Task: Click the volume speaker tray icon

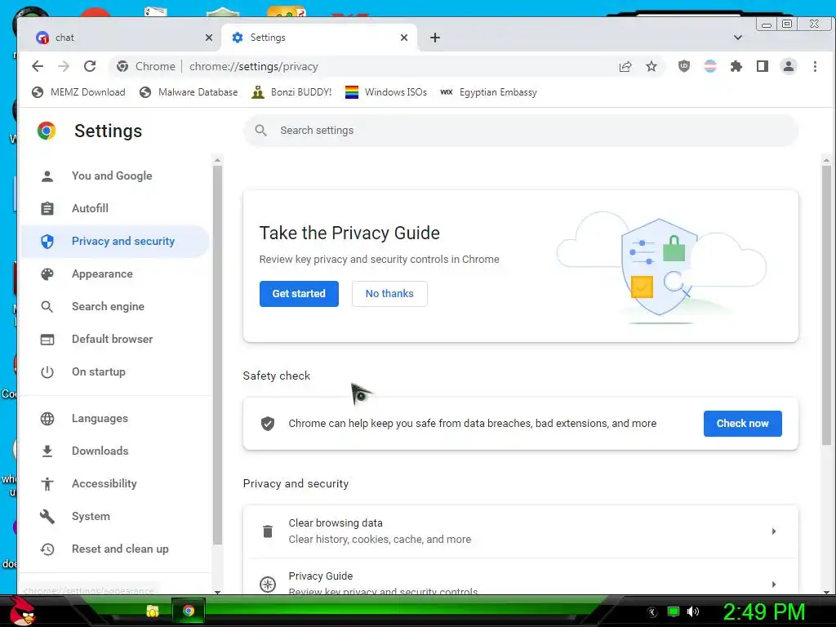Action: coord(693,611)
